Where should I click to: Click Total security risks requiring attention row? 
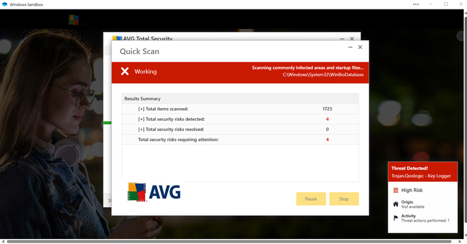click(x=240, y=139)
